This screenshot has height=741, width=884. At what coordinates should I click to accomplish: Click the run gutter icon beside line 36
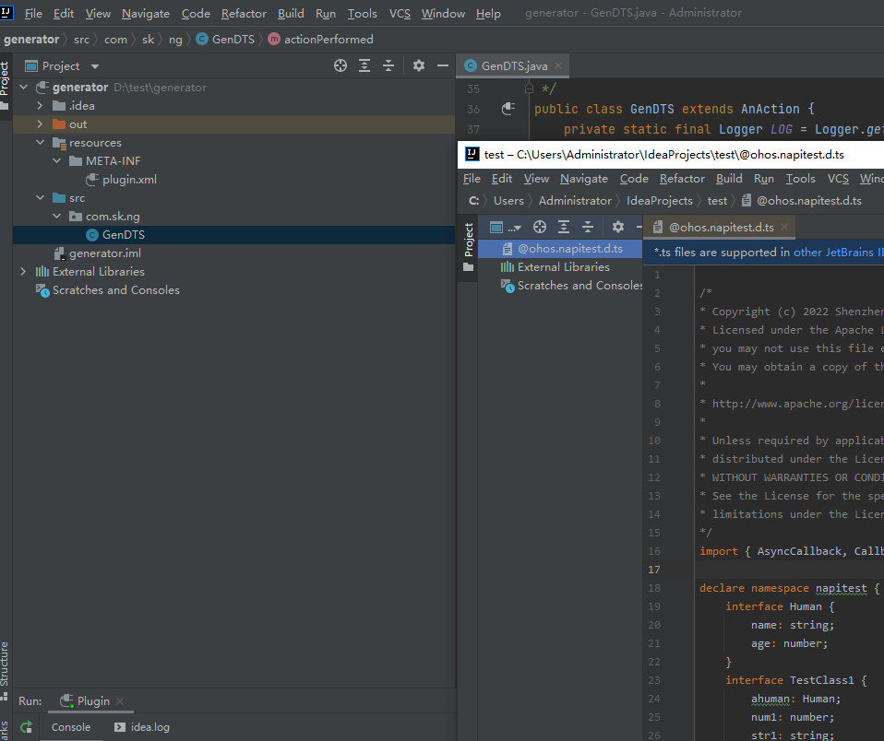pyautogui.click(x=508, y=109)
